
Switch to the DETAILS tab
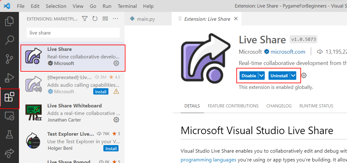coord(192,106)
